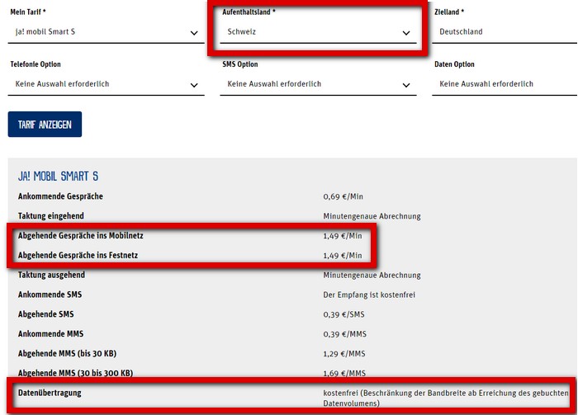This screenshot has width=578, height=415.
Task: Click the 'Abgehende Gespräche ins Festnetz' label
Action: coord(78,255)
